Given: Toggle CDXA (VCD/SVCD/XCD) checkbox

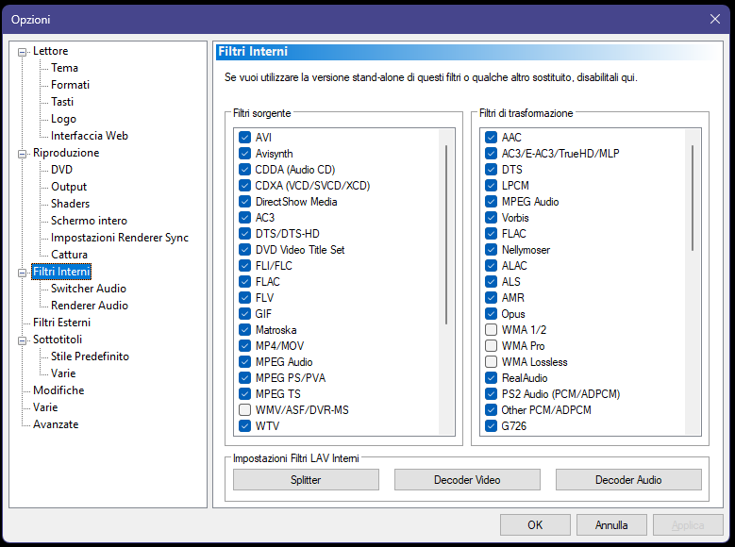Looking at the screenshot, I should pyautogui.click(x=244, y=185).
